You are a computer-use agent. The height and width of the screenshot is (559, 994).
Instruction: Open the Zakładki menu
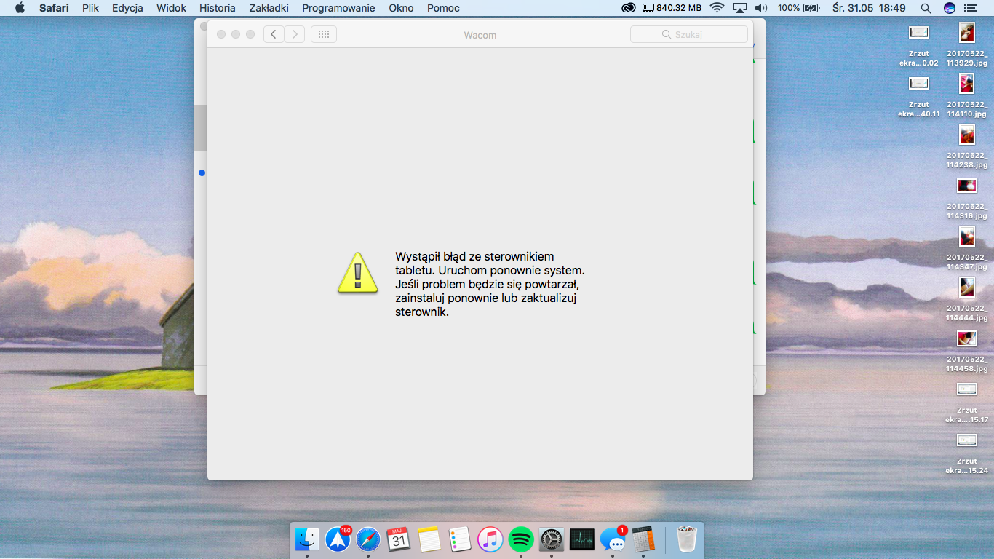pyautogui.click(x=269, y=8)
